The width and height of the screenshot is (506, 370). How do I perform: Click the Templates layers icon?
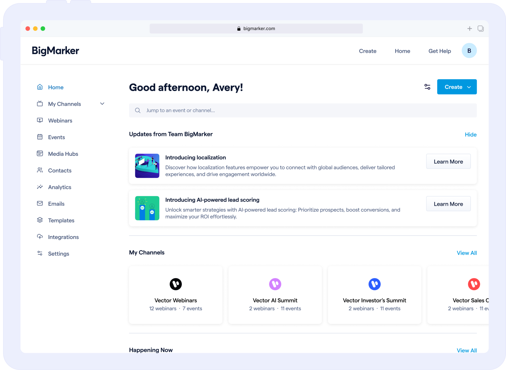pyautogui.click(x=40, y=220)
